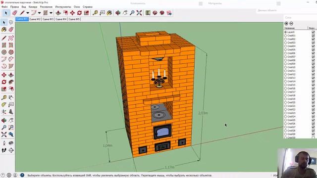
Task: Add a new layer with plus button
Action: [x=286, y=24]
